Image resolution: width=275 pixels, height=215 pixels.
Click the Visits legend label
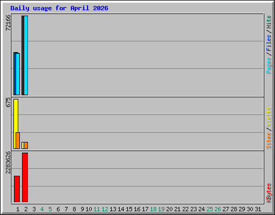pos(269,117)
